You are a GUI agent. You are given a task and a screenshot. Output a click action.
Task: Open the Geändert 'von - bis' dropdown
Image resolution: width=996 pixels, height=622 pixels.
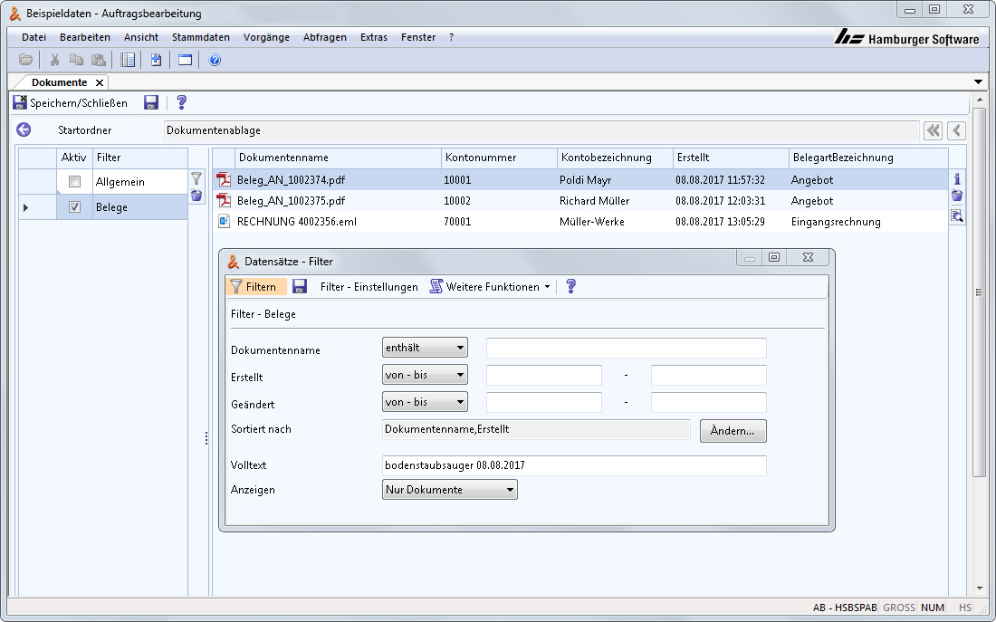[x=425, y=402]
